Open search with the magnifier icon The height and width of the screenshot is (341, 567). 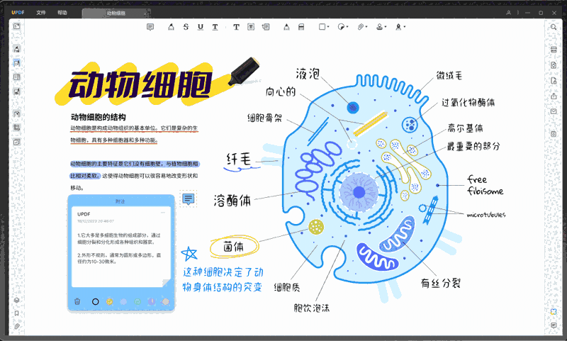[x=554, y=27]
